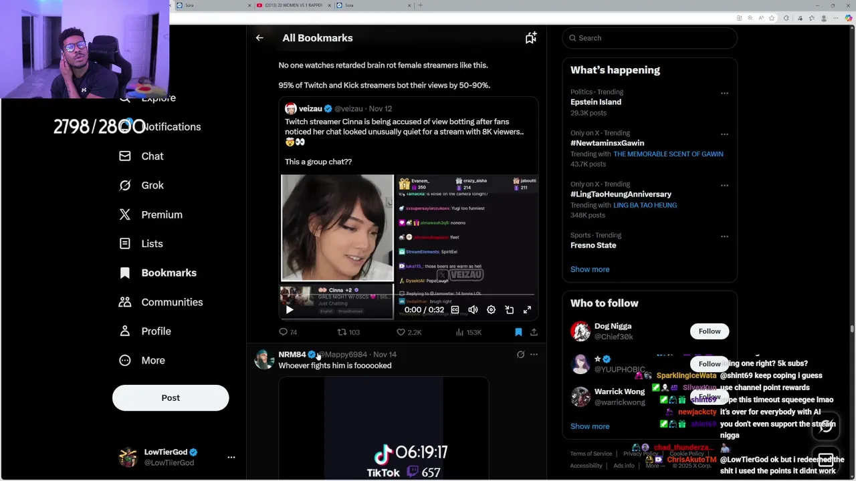Click the Communities people icon
This screenshot has height=481, width=856.
(125, 302)
